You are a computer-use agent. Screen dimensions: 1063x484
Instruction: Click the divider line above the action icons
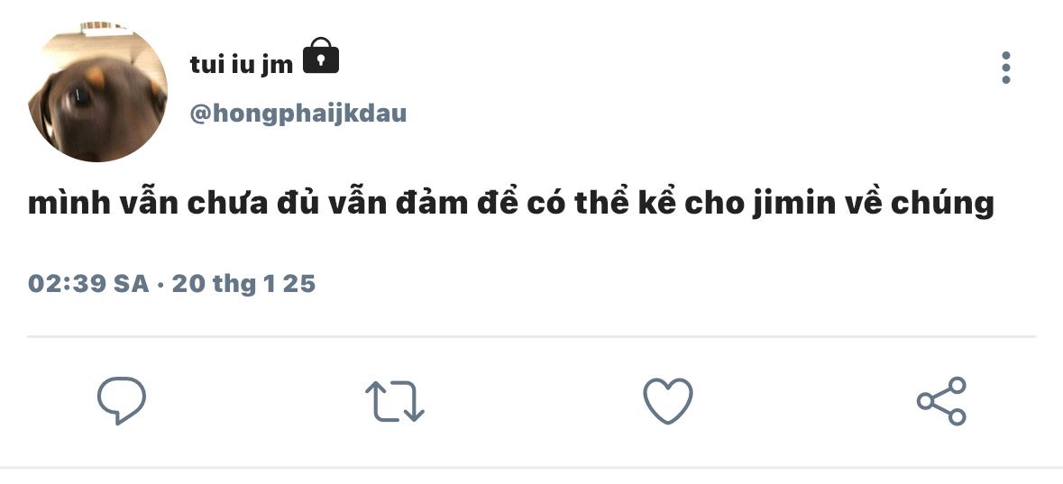click(532, 336)
